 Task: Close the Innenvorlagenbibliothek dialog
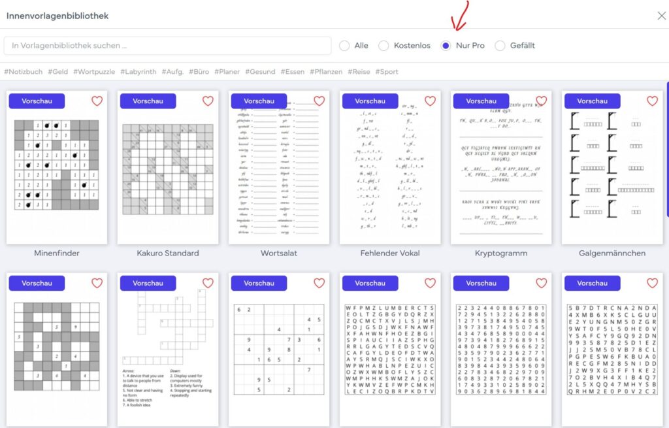(661, 16)
